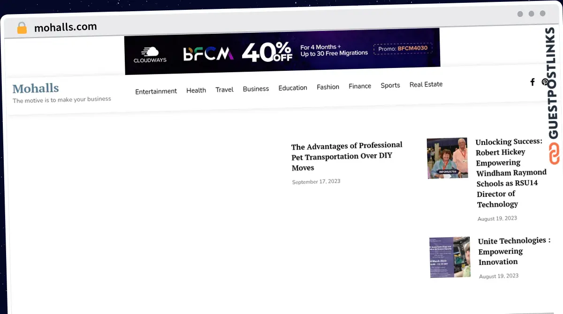
Task: Open the Education category
Action: point(293,88)
